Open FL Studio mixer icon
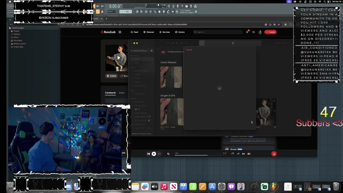The height and width of the screenshot is (193, 343). coord(150,12)
